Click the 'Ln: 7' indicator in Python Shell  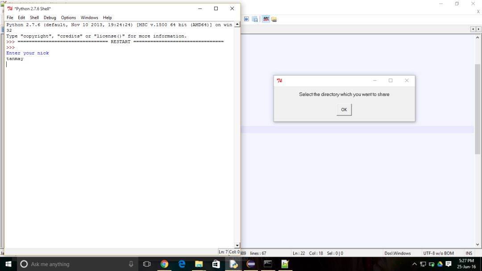coord(223,252)
